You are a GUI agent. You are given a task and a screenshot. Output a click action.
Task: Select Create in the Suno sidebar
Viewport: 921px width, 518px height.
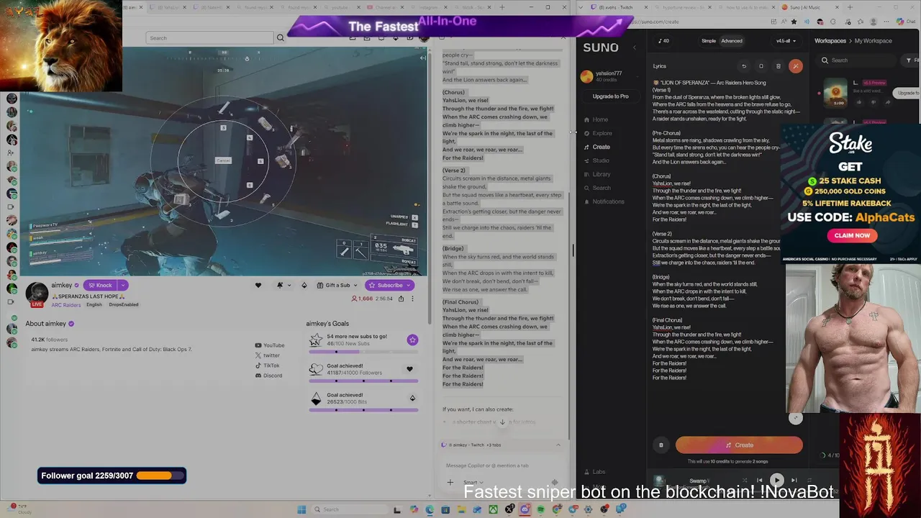pyautogui.click(x=597, y=147)
